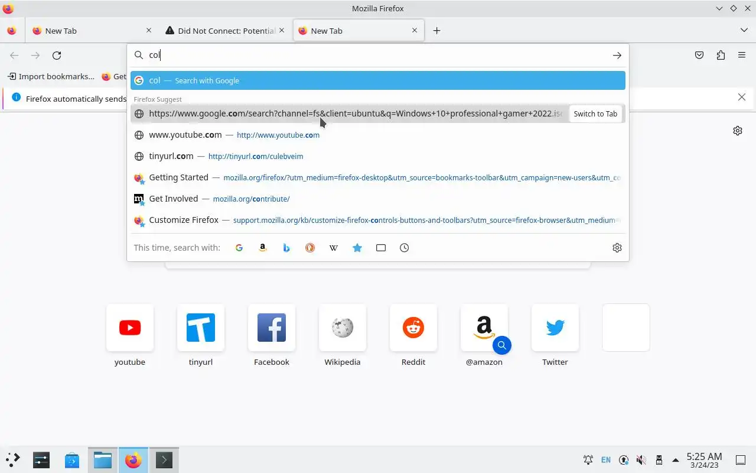
Task: Select Get Involved bookmark suggestion
Action: click(x=378, y=199)
